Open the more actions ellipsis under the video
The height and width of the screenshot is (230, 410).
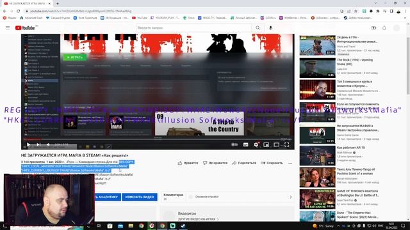point(290,164)
